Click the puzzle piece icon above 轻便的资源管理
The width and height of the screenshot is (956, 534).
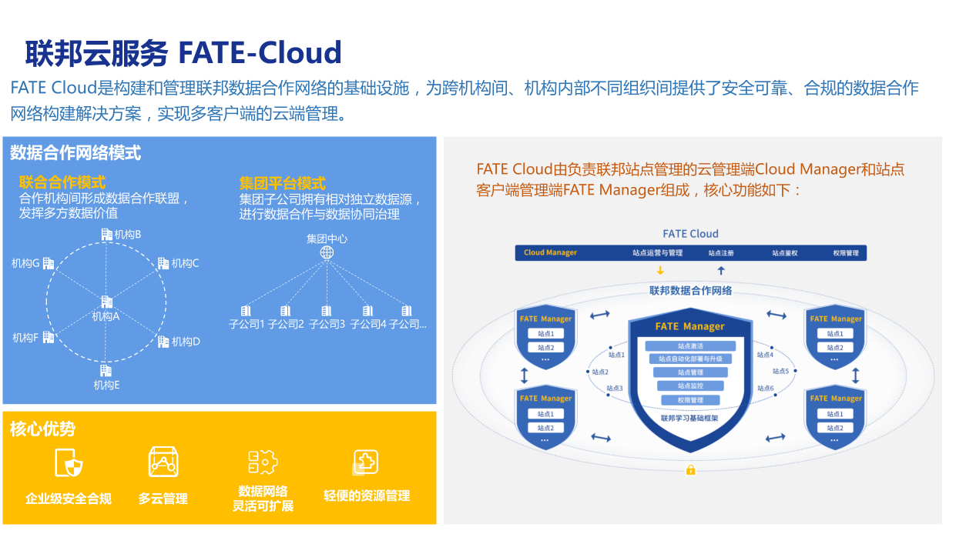click(x=365, y=462)
